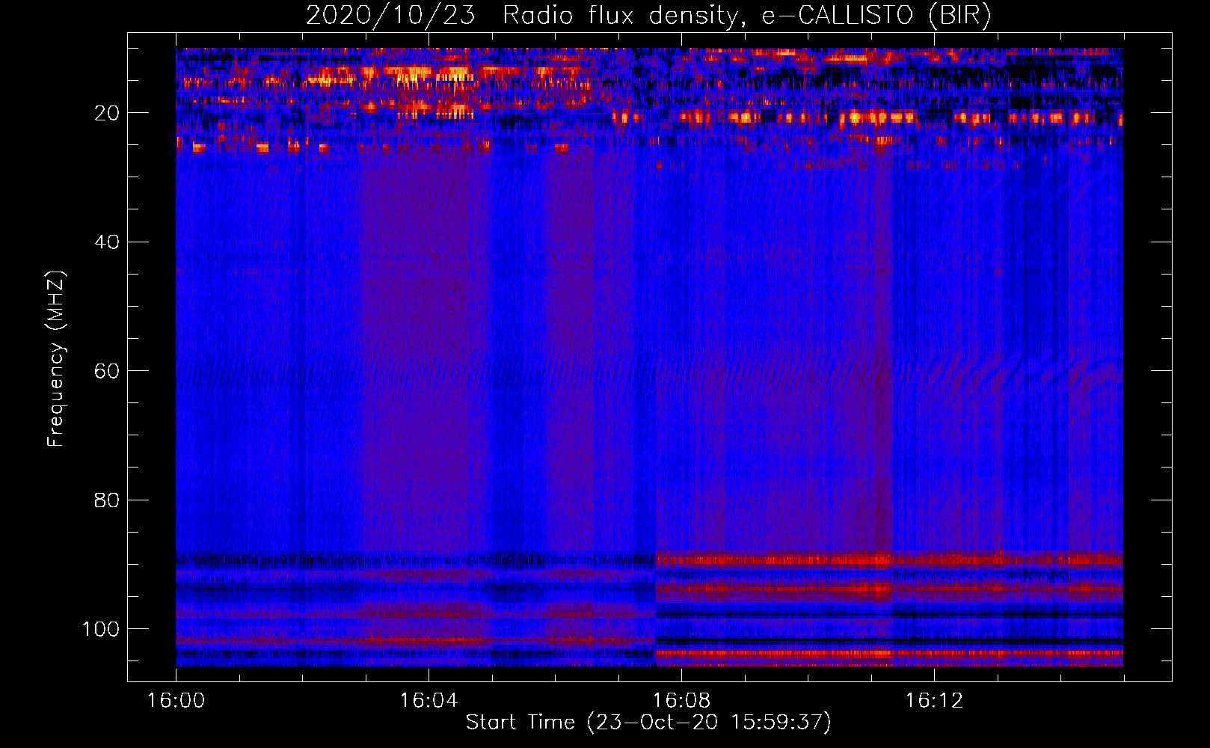Click the 16:08 time tick label
The width and height of the screenshot is (1210, 748).
click(681, 701)
